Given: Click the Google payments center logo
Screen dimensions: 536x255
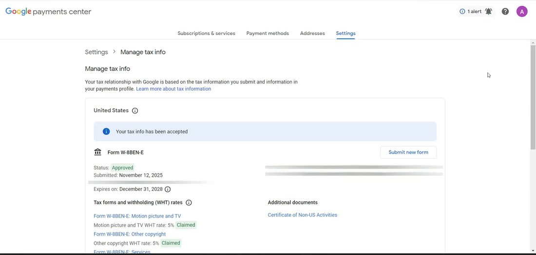Looking at the screenshot, I should pos(48,11).
